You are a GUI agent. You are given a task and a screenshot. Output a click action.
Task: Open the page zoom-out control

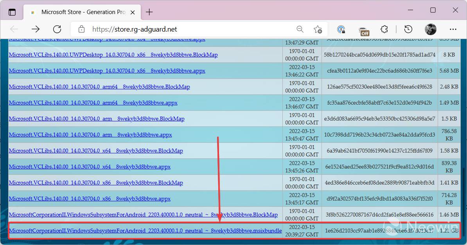click(x=300, y=29)
